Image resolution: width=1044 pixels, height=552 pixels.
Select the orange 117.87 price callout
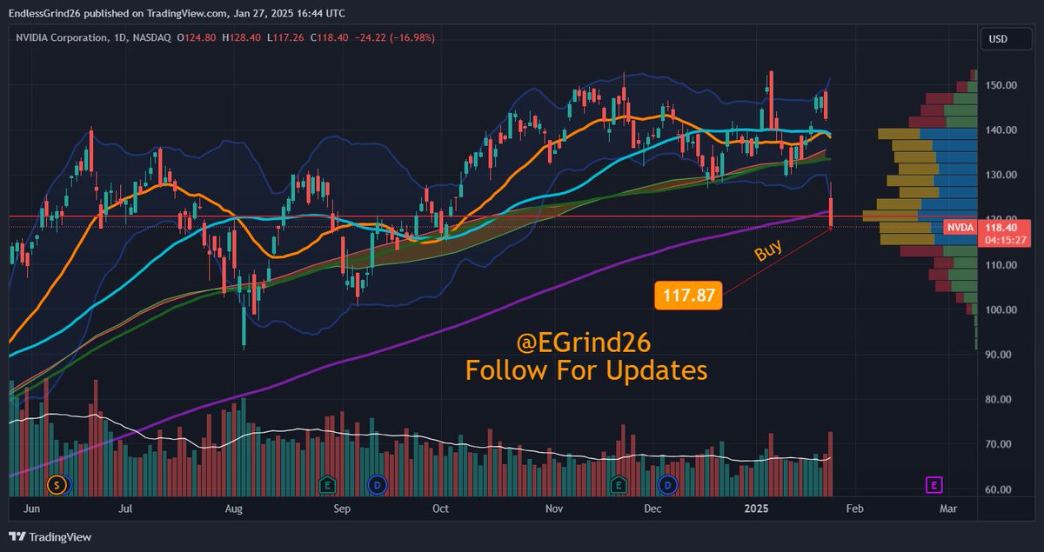pos(688,296)
